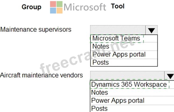The width and height of the screenshot is (174, 112).
Task: Click the green square of Microsoft logo
Action: coord(60,4)
